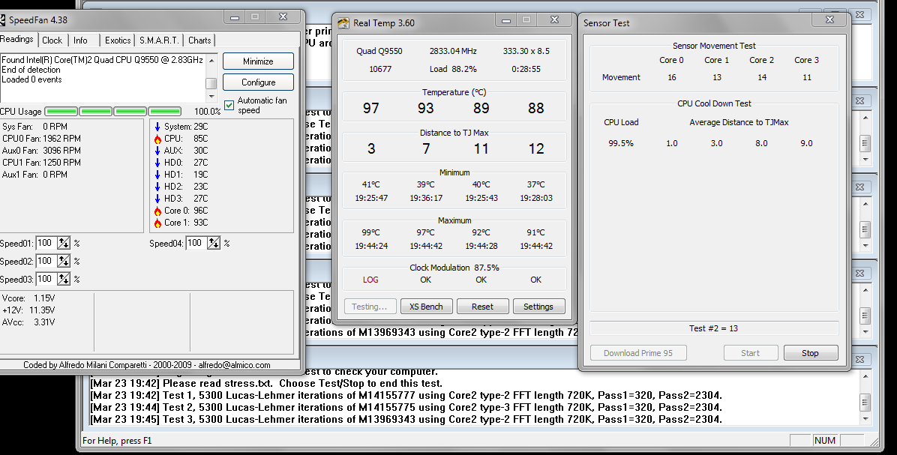This screenshot has height=455, width=897.
Task: Open Real Temp Settings
Action: coord(538,307)
